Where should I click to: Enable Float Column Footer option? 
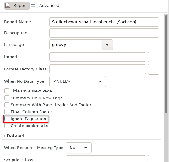click(x=7, y=112)
